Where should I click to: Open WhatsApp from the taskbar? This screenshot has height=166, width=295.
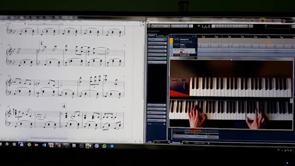[x=105, y=146]
